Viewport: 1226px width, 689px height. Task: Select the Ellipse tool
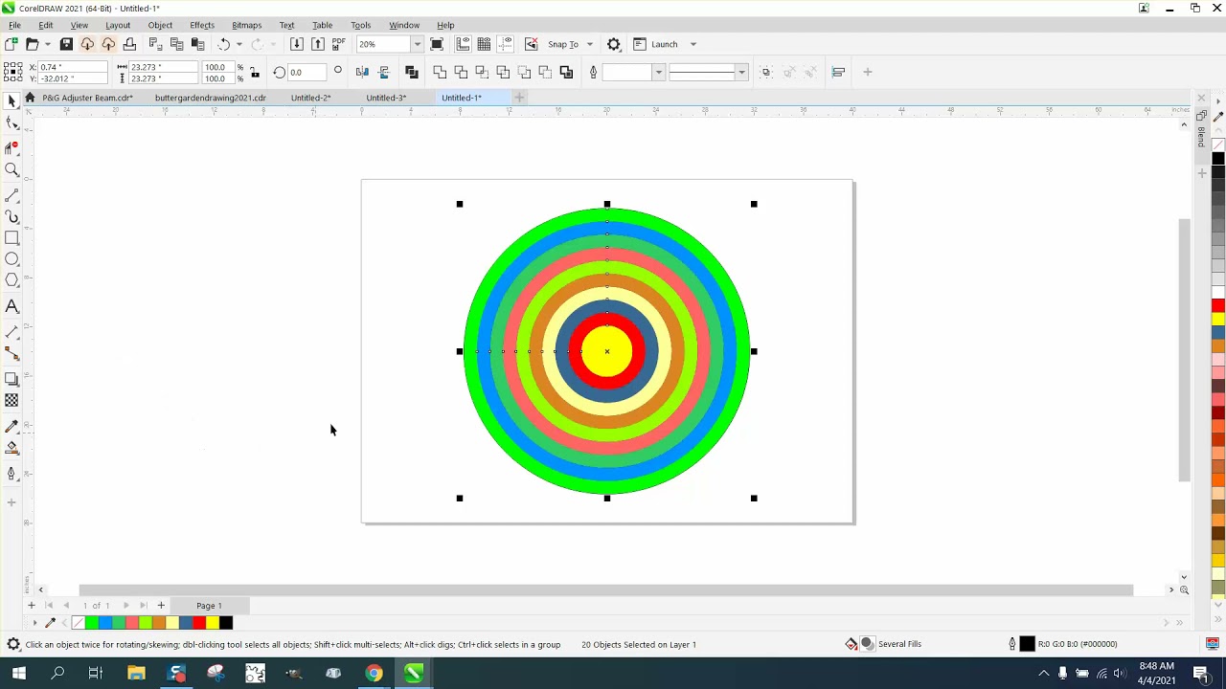[x=11, y=258]
